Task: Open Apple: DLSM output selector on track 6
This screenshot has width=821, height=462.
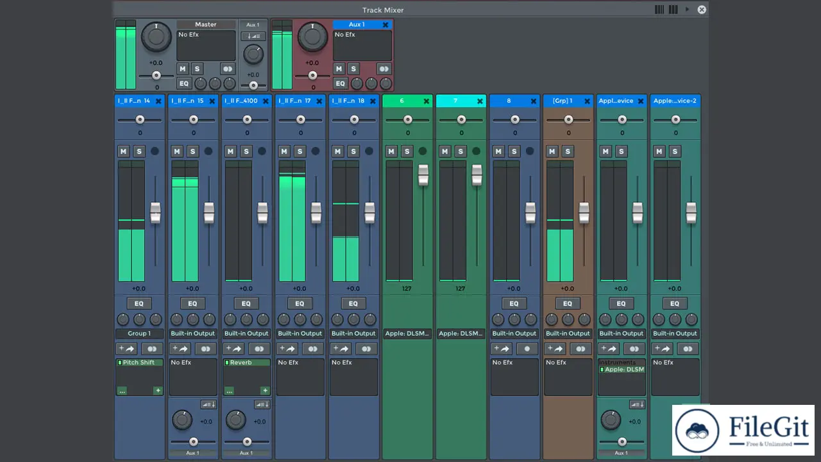Action: tap(407, 334)
